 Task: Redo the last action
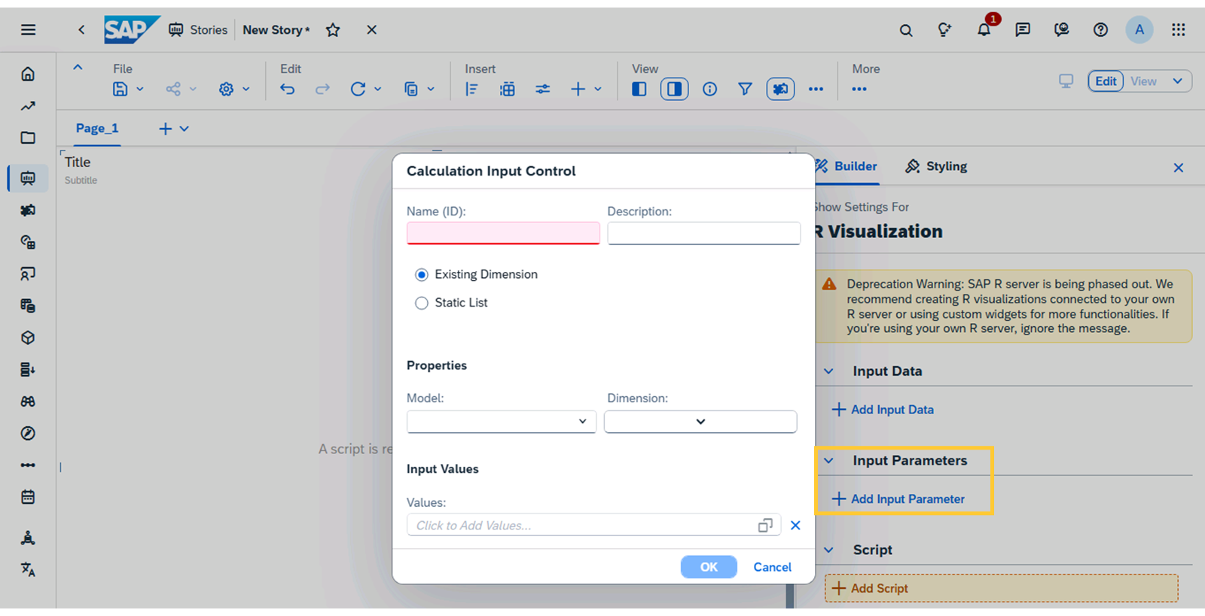point(322,89)
